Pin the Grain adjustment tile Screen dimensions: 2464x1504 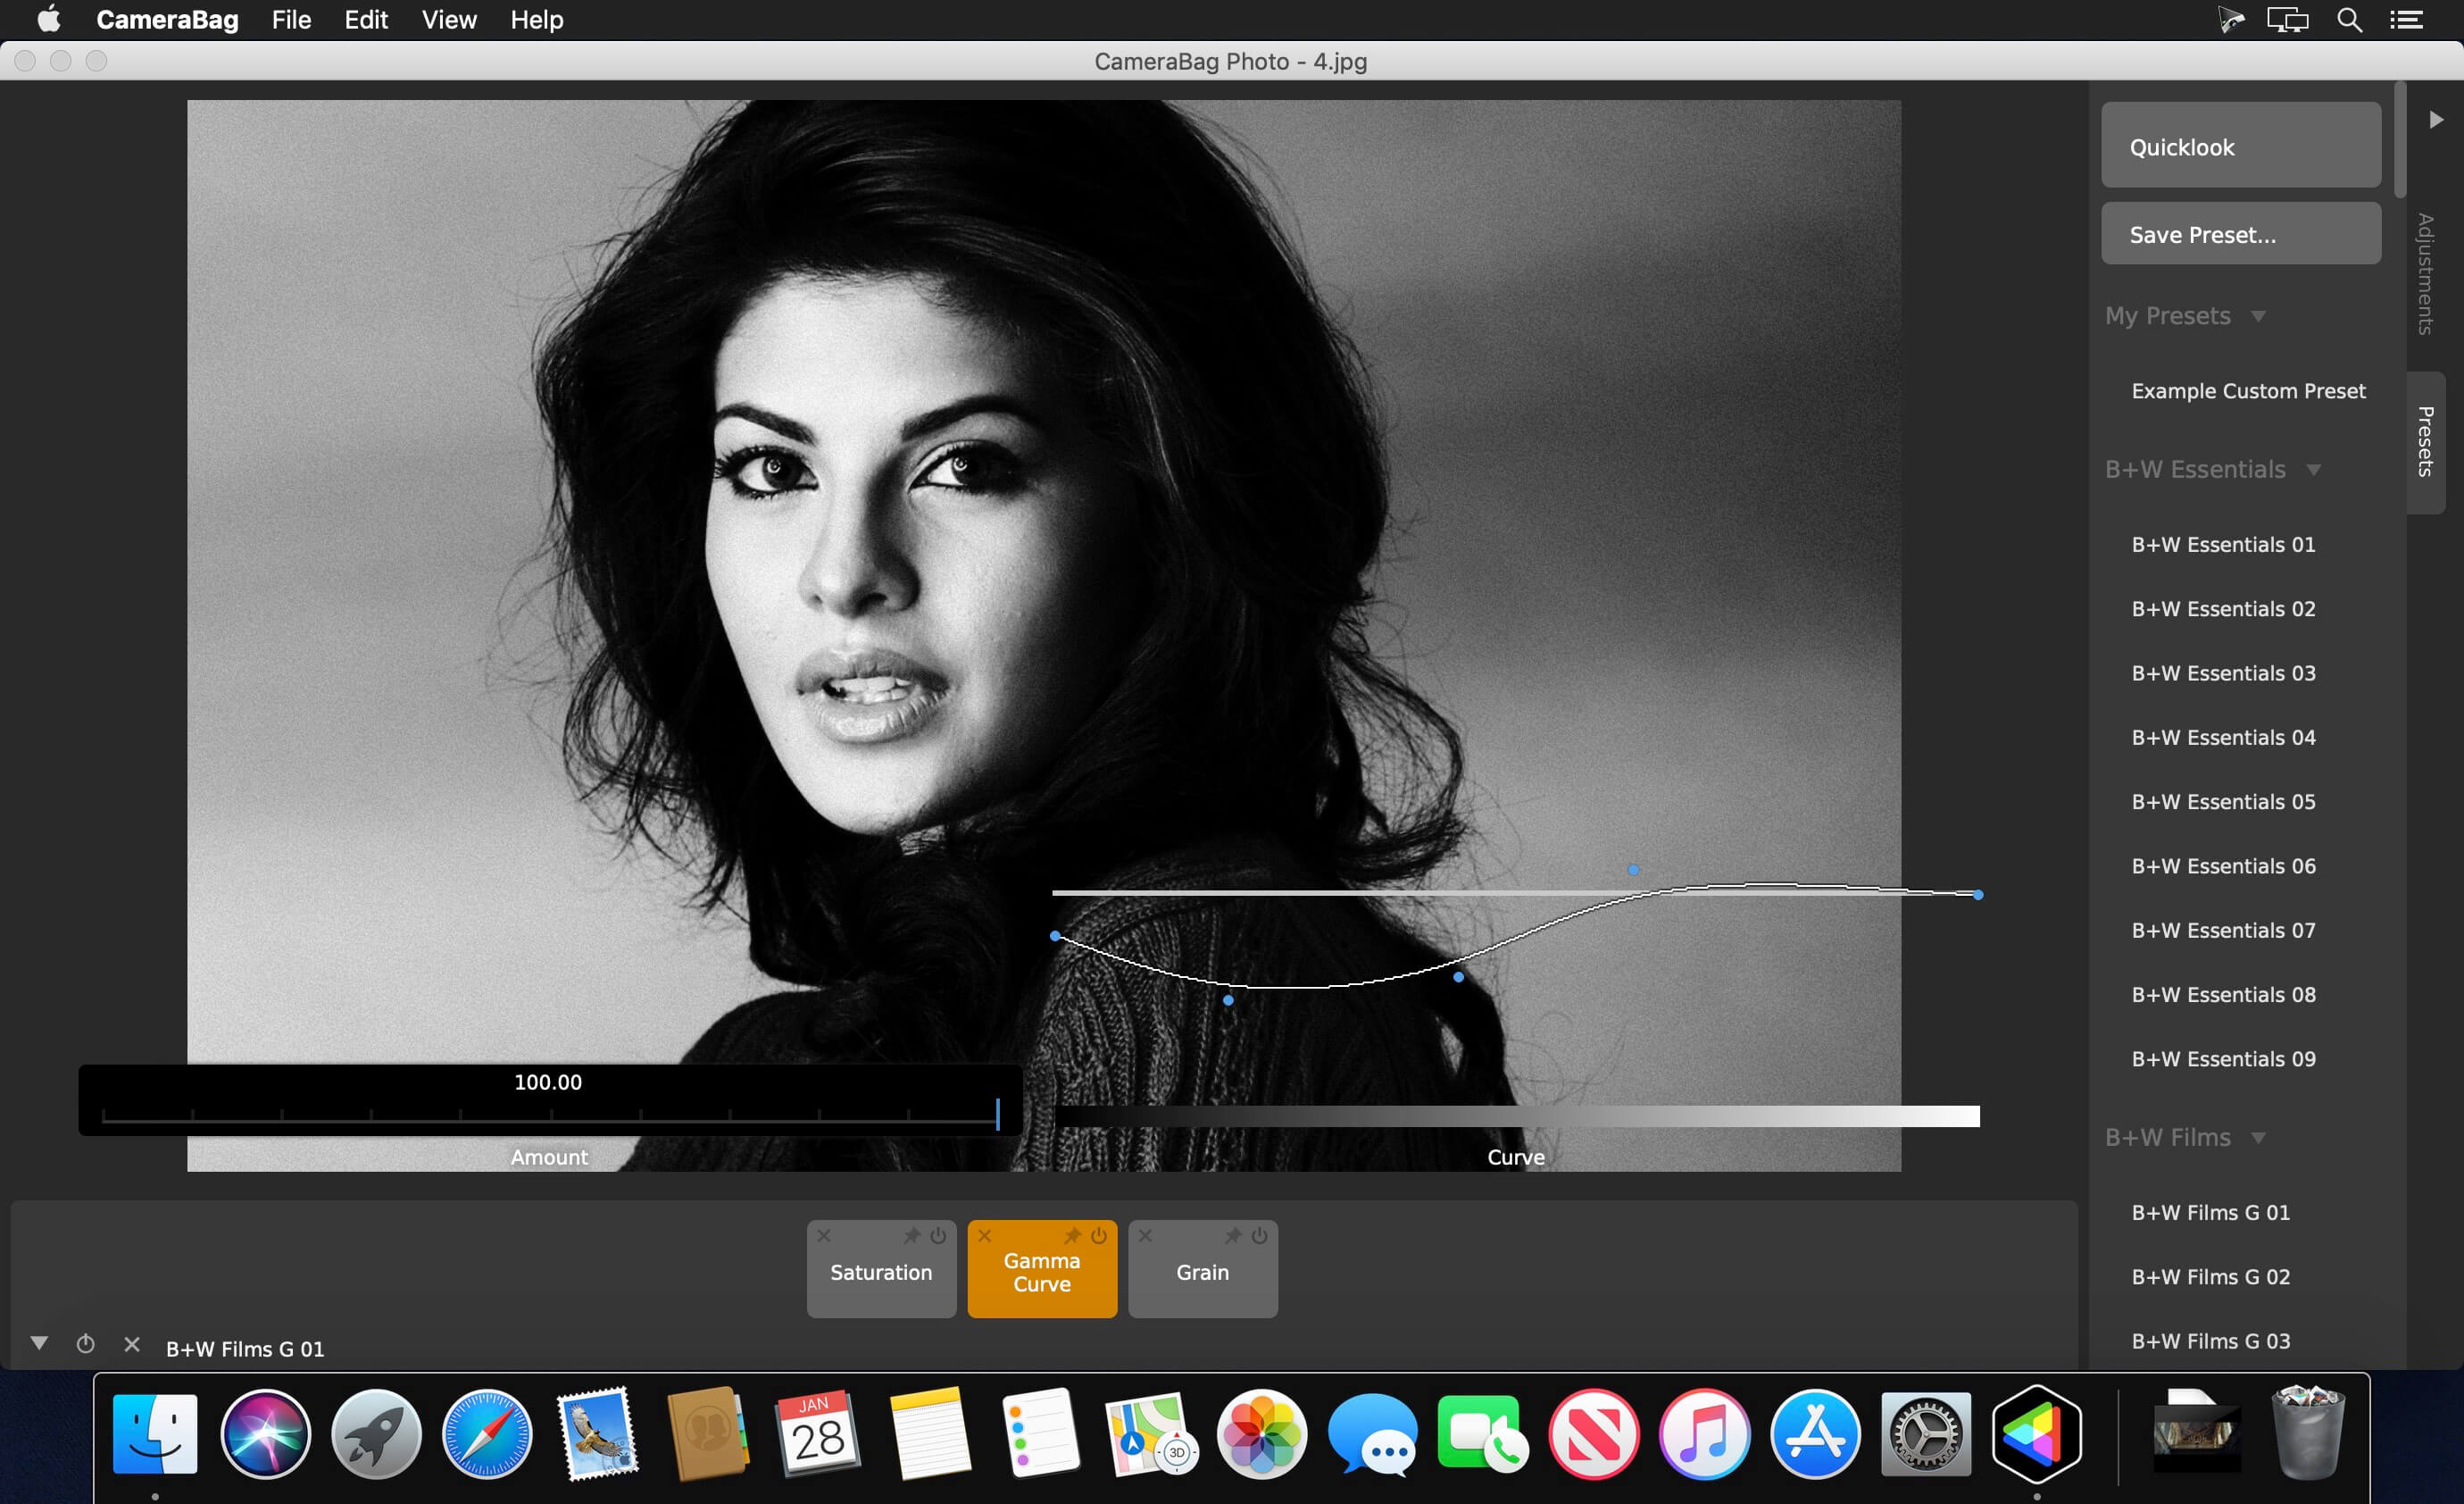pyautogui.click(x=1234, y=1236)
